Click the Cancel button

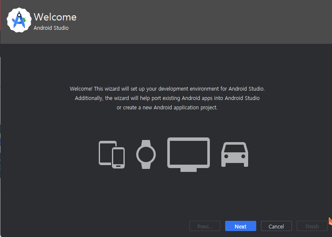[276, 226]
